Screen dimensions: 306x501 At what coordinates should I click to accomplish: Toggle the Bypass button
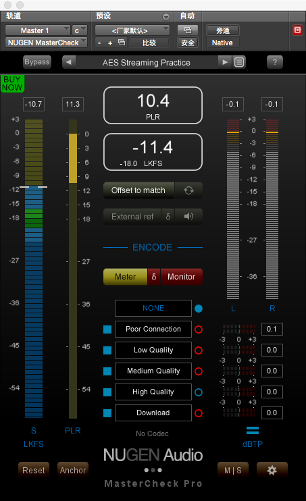pos(37,62)
